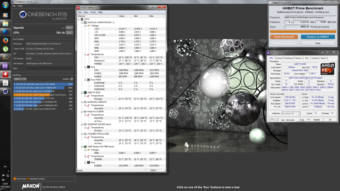
Task: Click the camera screenshot tool taskbar icon
Action: [x=5, y=57]
